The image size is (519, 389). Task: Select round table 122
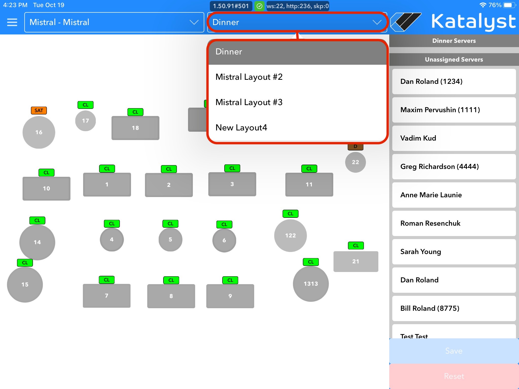pyautogui.click(x=290, y=236)
